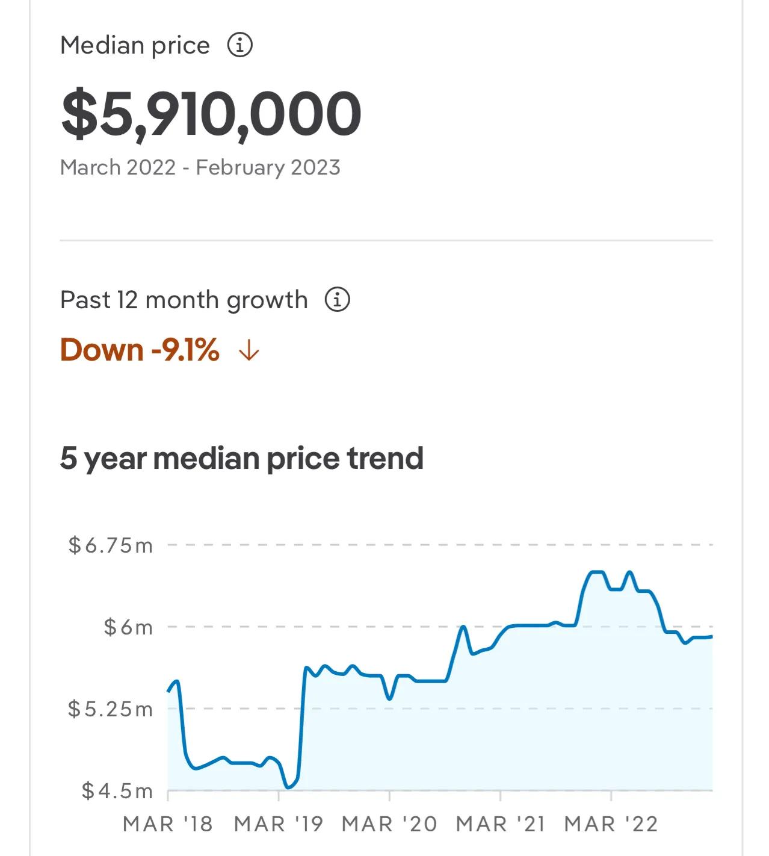
Task: Open the Past 12 month growth info icon
Action: click(338, 299)
